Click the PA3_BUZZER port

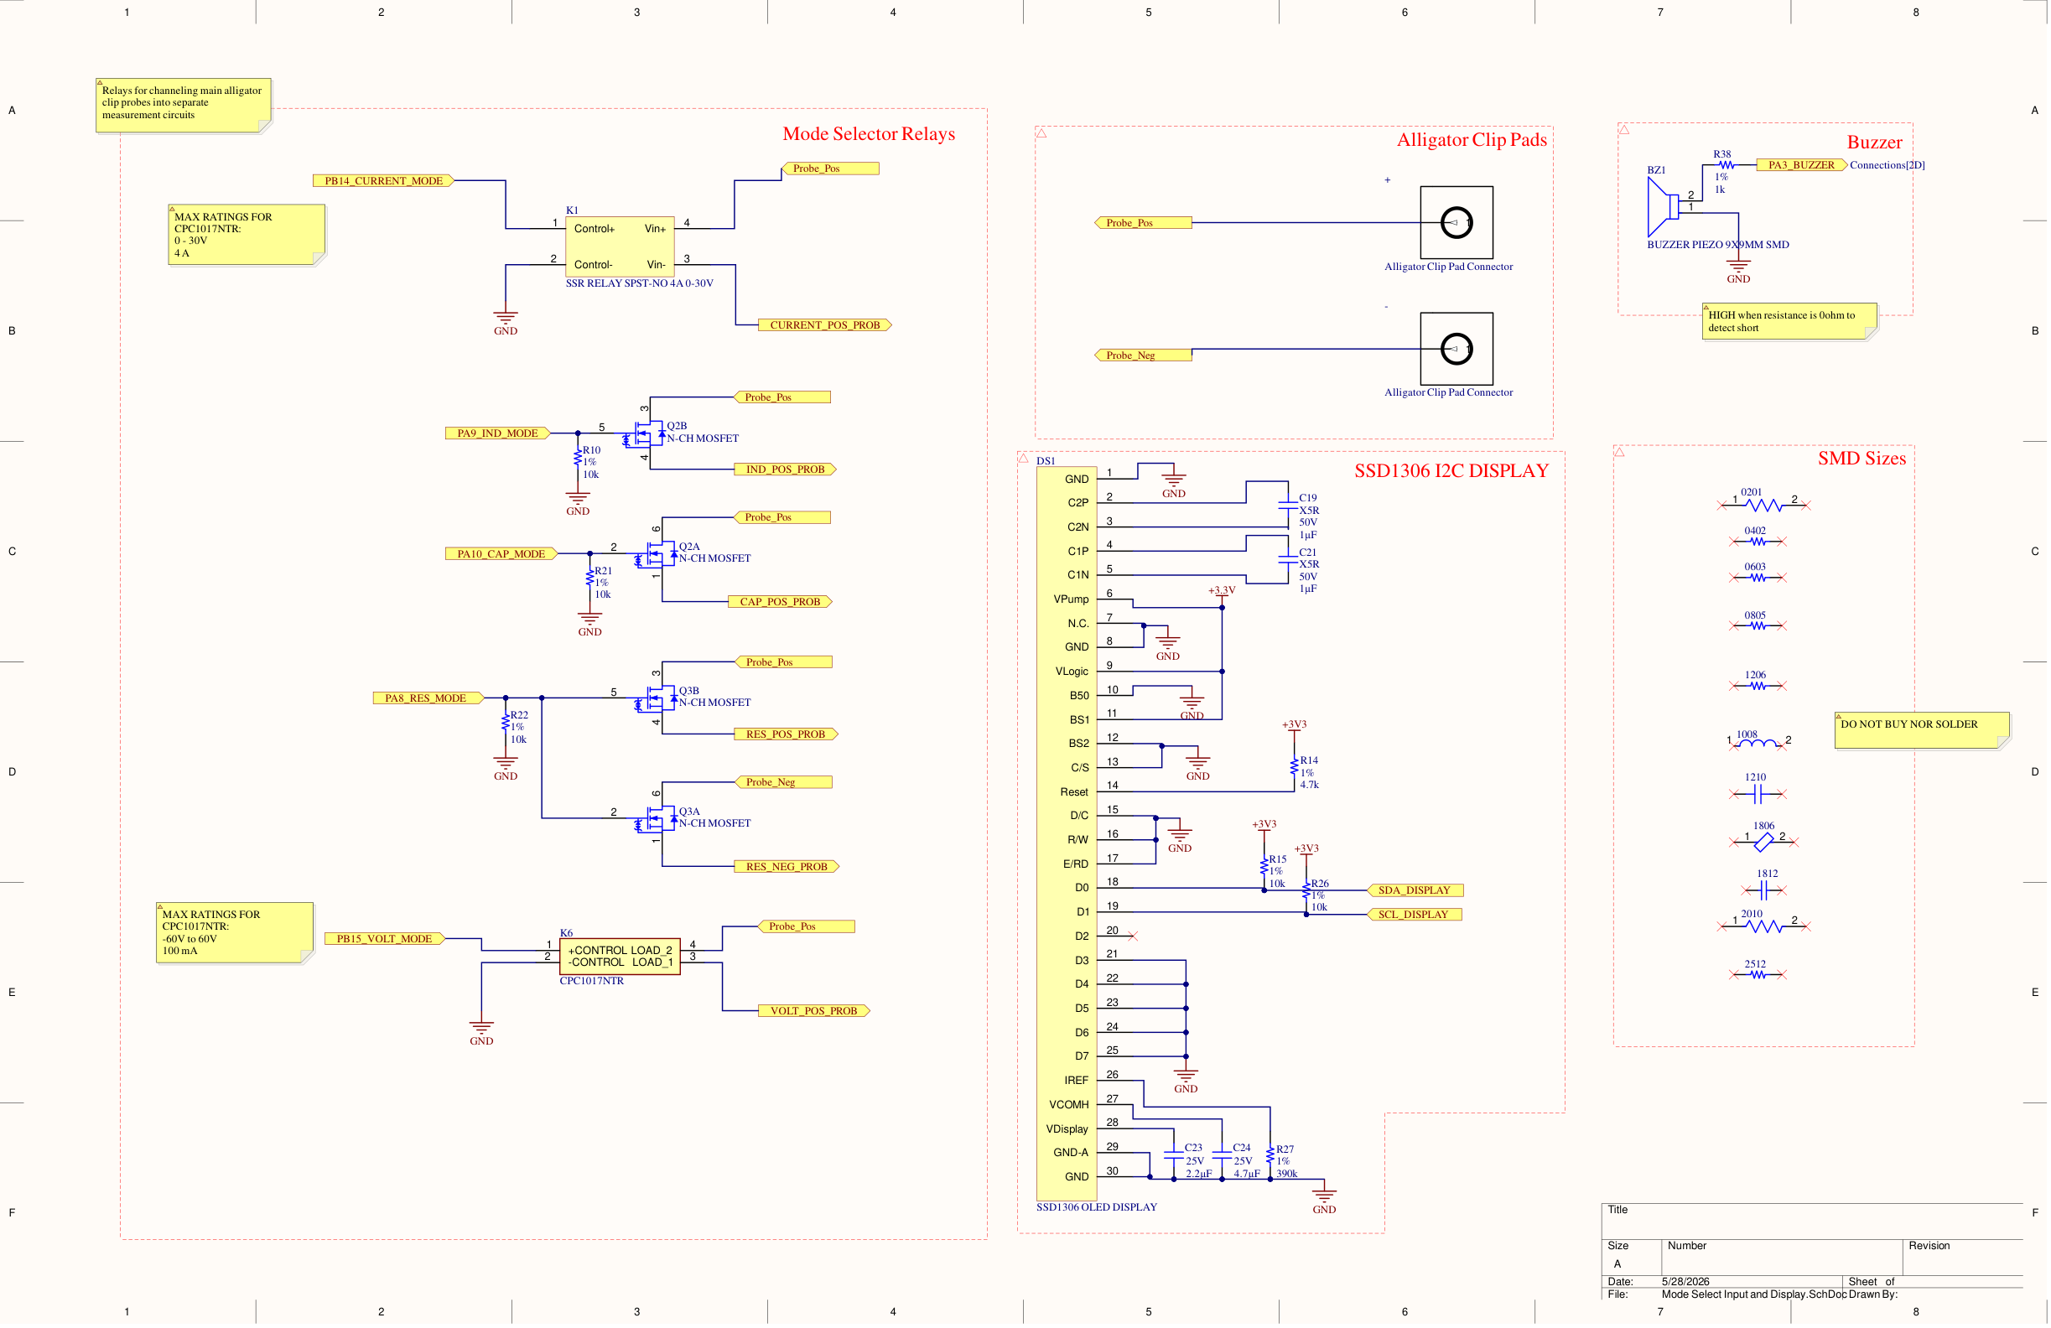coord(1801,164)
